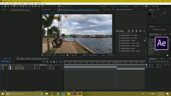Select the Brush tool
Image resolution: width=171 pixels, height=96 pixels.
30,6
